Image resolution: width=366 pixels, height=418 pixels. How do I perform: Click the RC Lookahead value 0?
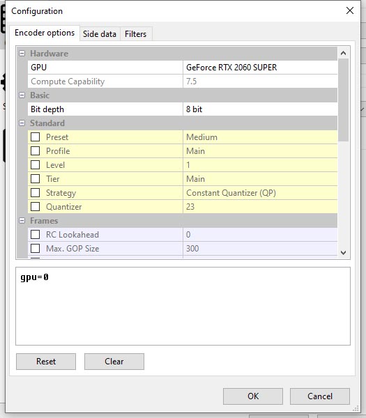point(260,235)
